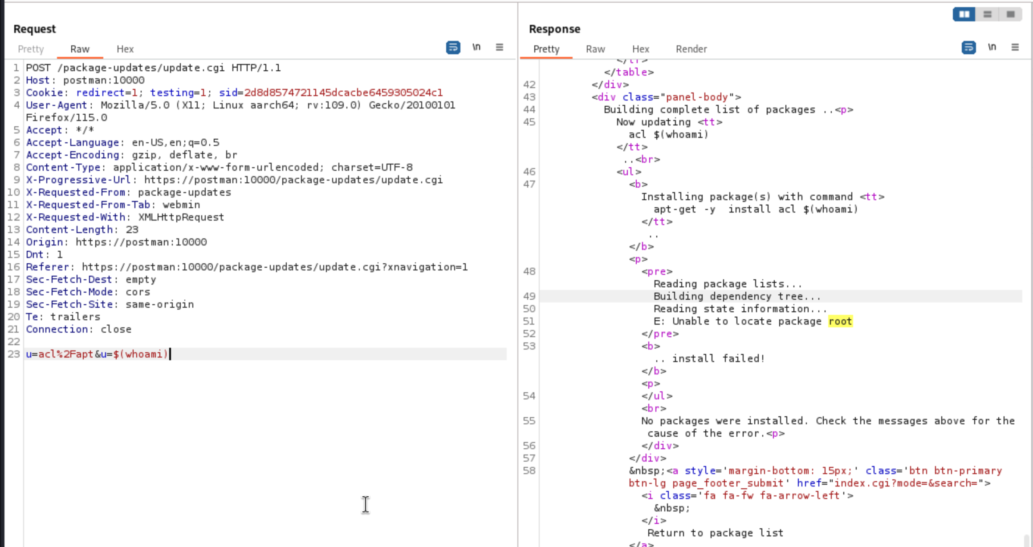1033x547 pixels.
Task: Toggle non-printable characters in Request panel
Action: [x=476, y=47]
